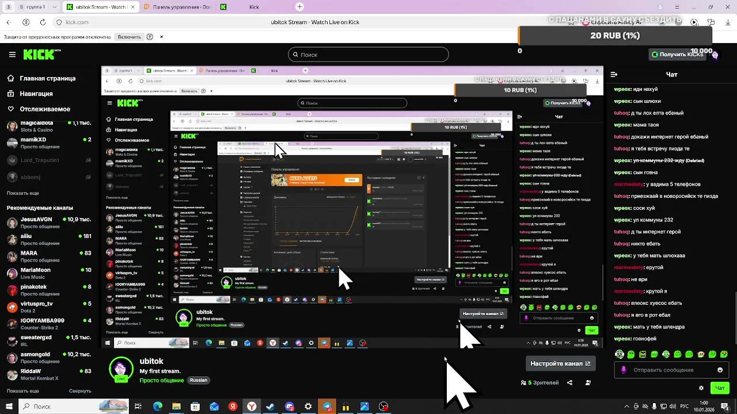Go back with the browser back arrow
Screen dimensions: 737x414
click(x=9, y=22)
